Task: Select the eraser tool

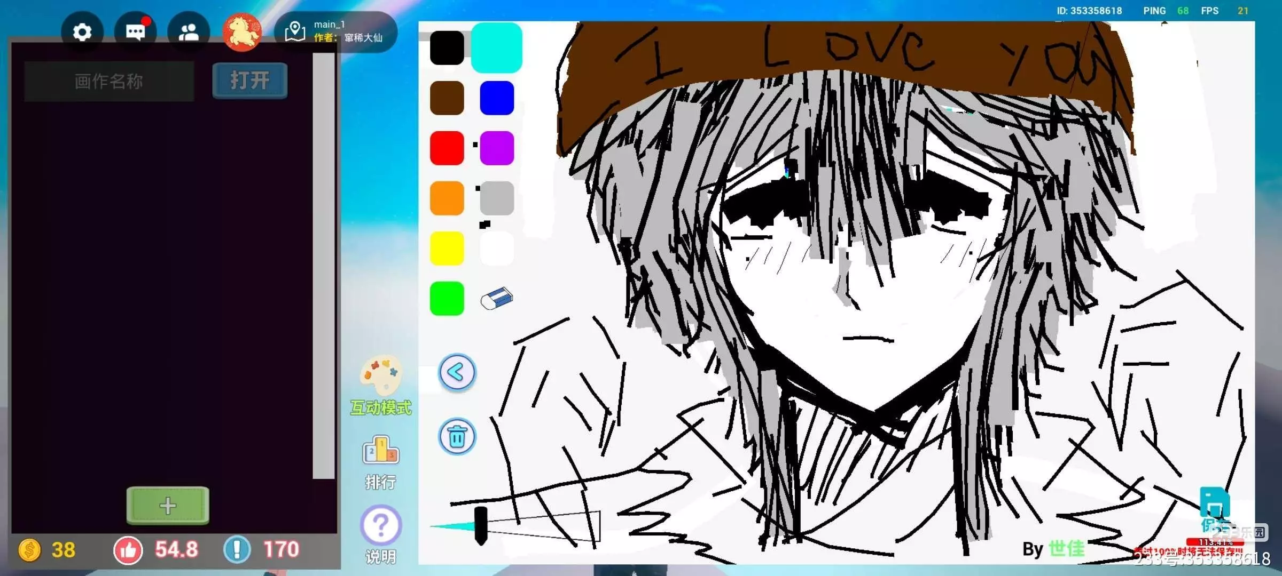Action: pyautogui.click(x=496, y=298)
